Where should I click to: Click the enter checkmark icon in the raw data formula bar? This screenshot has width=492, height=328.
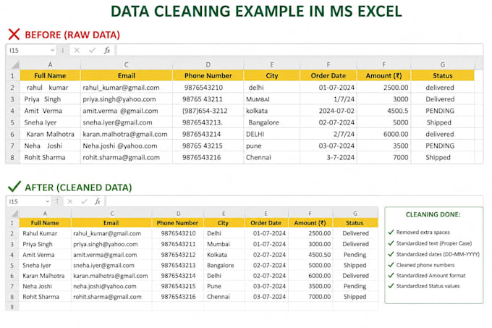coord(92,50)
